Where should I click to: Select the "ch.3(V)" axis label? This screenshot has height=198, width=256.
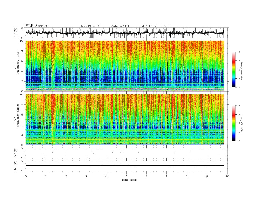pos(16,153)
